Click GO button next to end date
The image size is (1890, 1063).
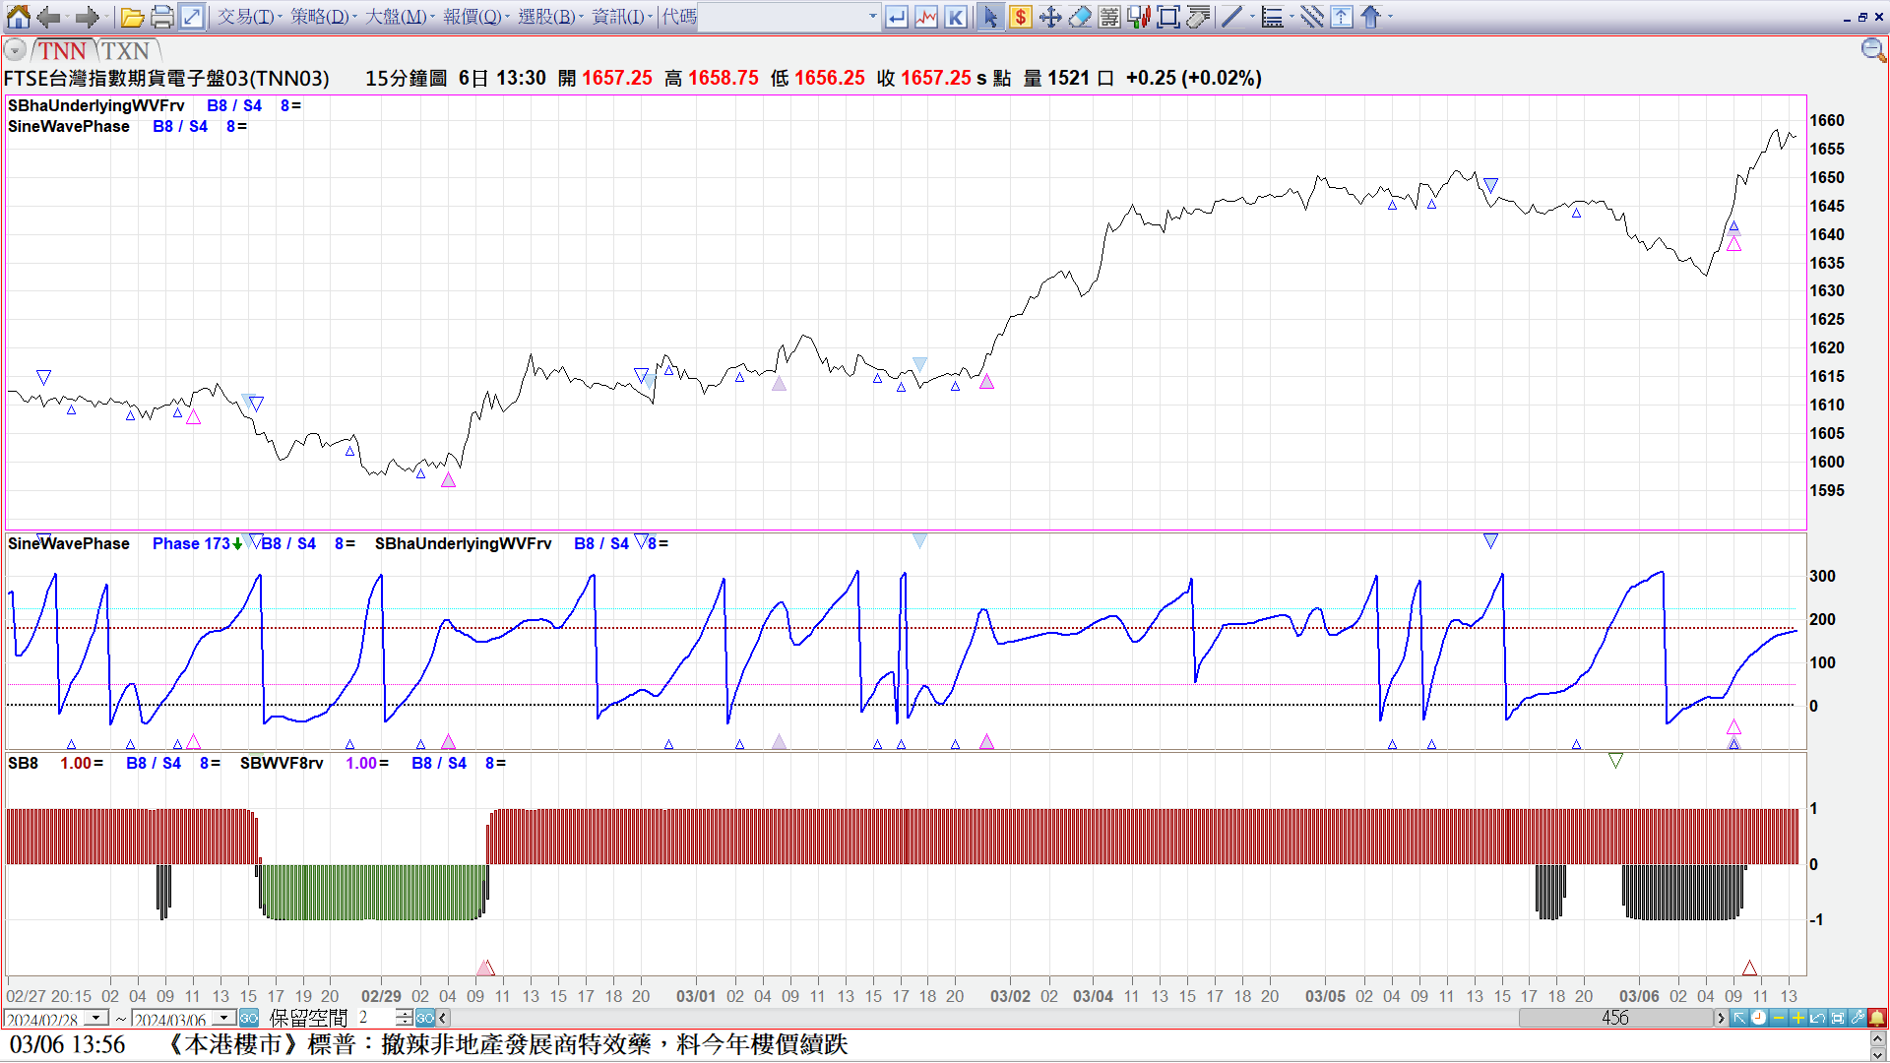tap(249, 1018)
